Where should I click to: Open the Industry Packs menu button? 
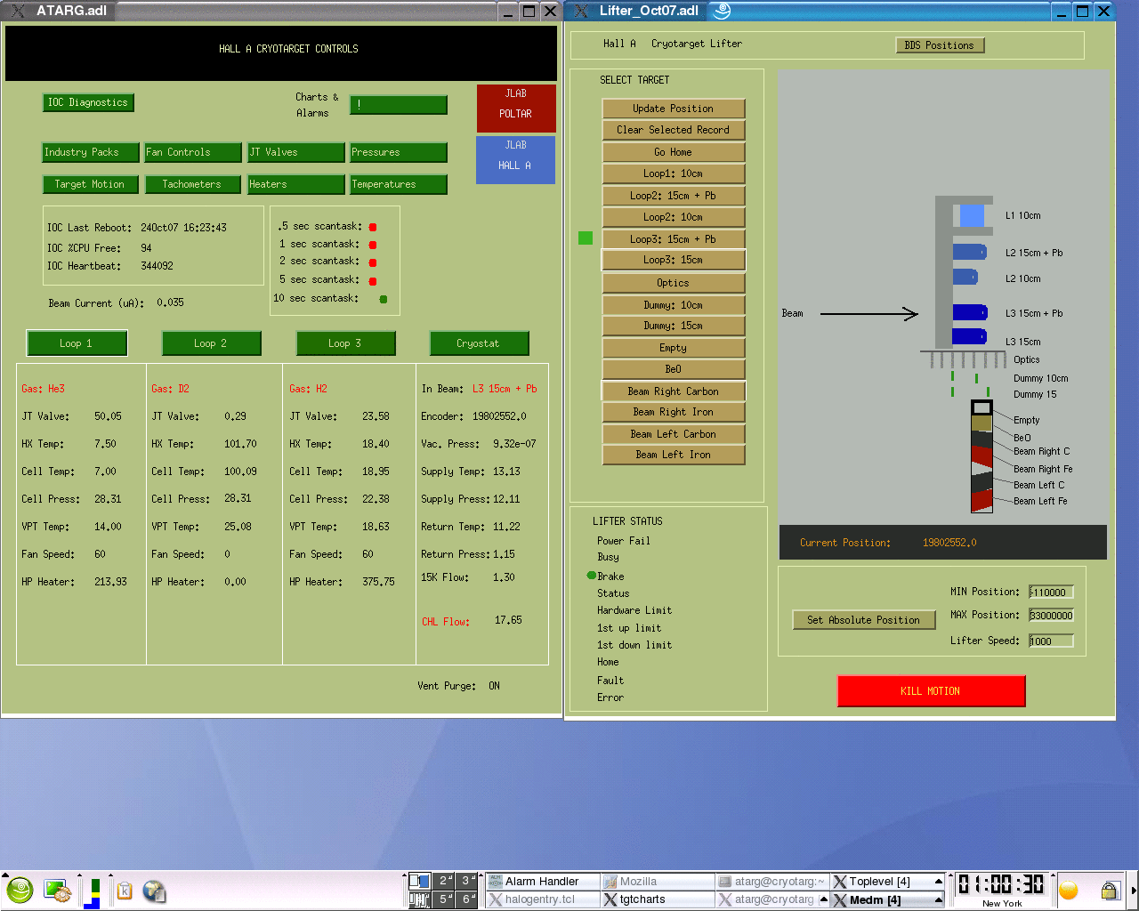pyautogui.click(x=91, y=152)
